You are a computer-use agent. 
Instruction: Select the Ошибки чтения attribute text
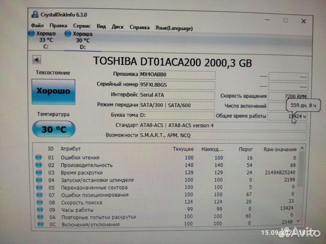click(x=80, y=158)
